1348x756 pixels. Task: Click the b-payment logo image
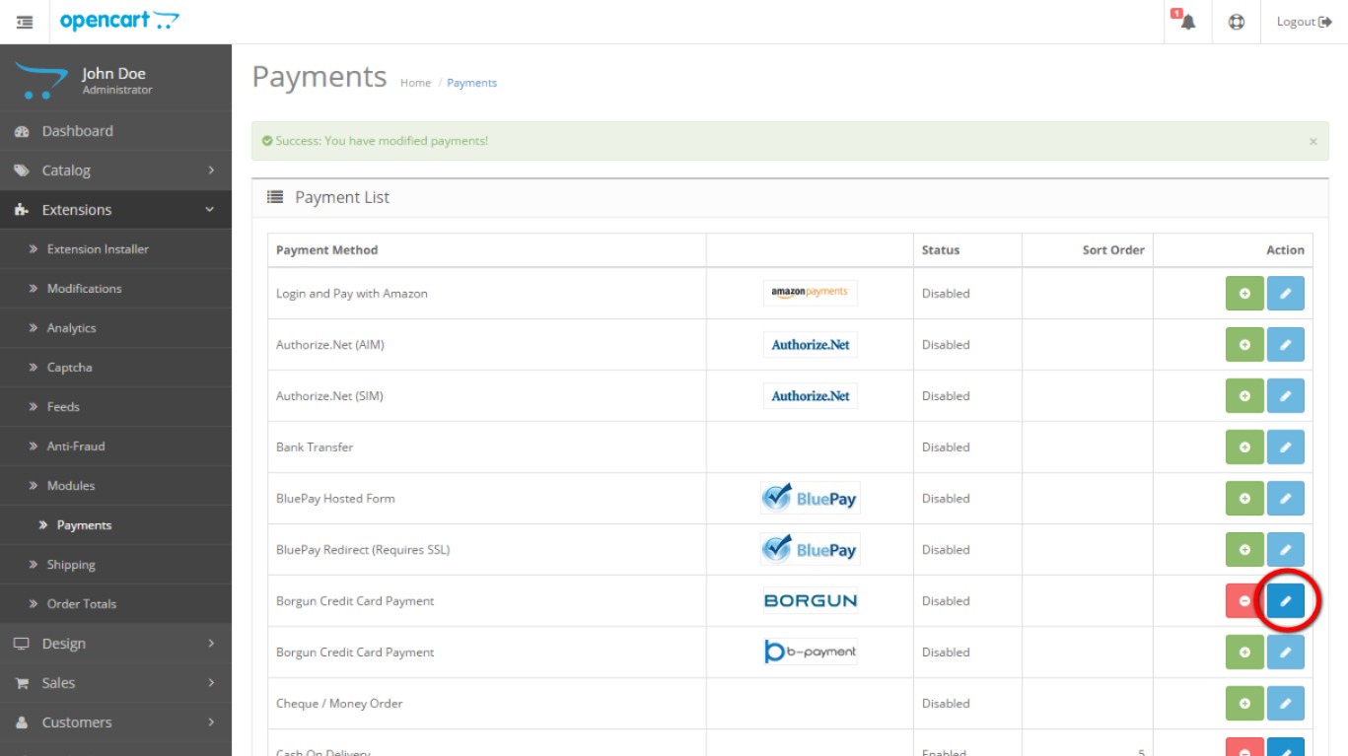coord(810,652)
